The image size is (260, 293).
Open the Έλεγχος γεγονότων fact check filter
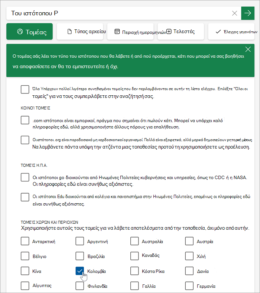[x=231, y=31]
